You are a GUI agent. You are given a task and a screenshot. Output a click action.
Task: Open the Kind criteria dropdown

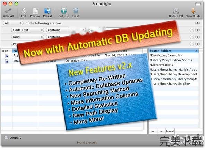click(28, 37)
